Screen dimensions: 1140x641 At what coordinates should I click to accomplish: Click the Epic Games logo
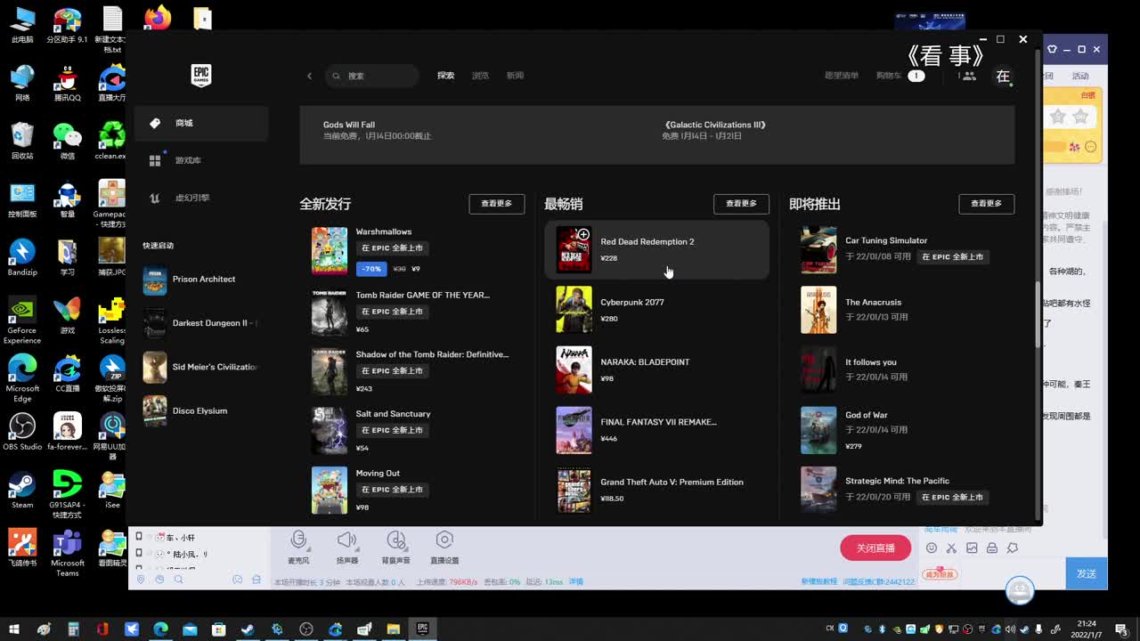coord(201,76)
